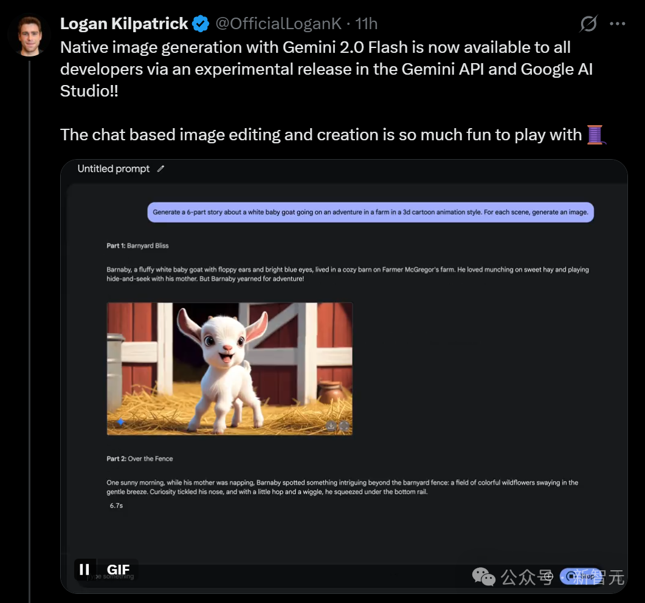
Task: Click the blue verified badge
Action: coord(201,24)
